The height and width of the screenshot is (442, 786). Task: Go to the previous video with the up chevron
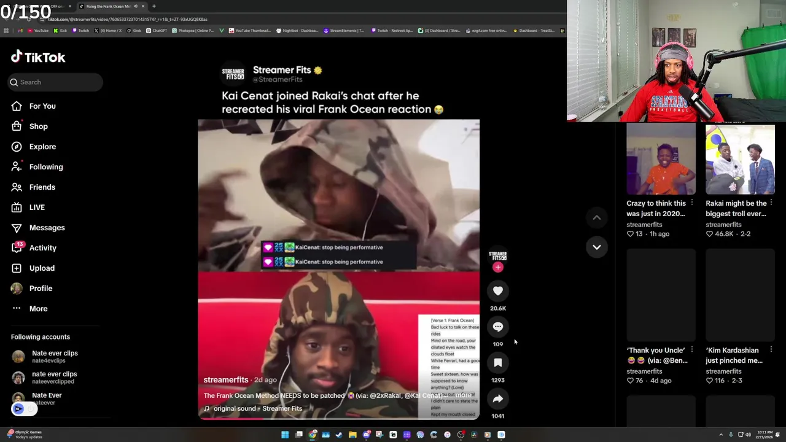click(596, 217)
